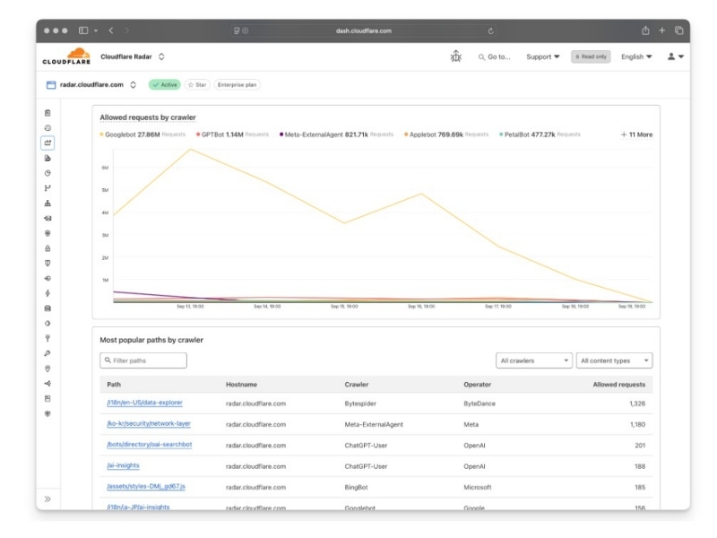Image resolution: width=717 pixels, height=538 pixels.
Task: Click the funnel icon in the sidebar
Action: point(48,339)
